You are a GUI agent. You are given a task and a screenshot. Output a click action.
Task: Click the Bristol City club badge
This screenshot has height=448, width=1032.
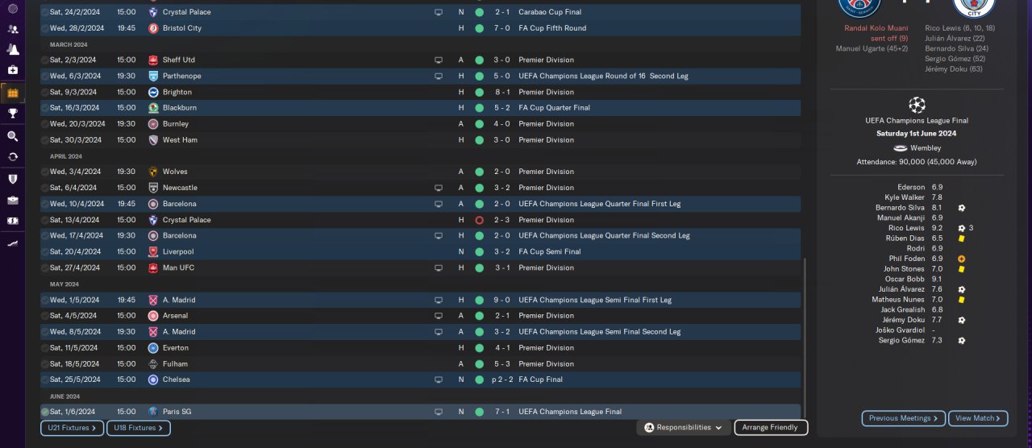coord(153,28)
